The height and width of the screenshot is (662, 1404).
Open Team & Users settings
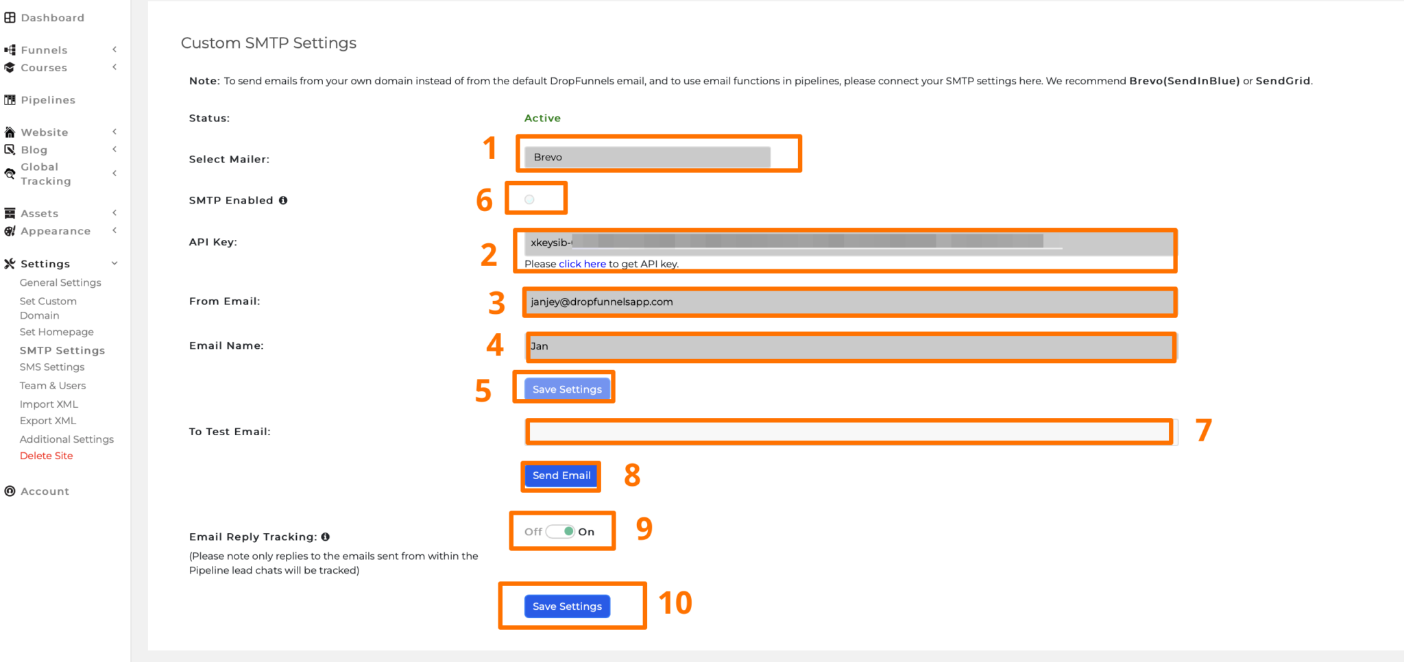[x=53, y=385]
